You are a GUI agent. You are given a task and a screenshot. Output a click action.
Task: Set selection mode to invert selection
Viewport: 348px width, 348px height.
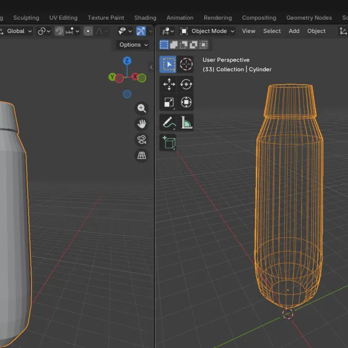(193, 45)
